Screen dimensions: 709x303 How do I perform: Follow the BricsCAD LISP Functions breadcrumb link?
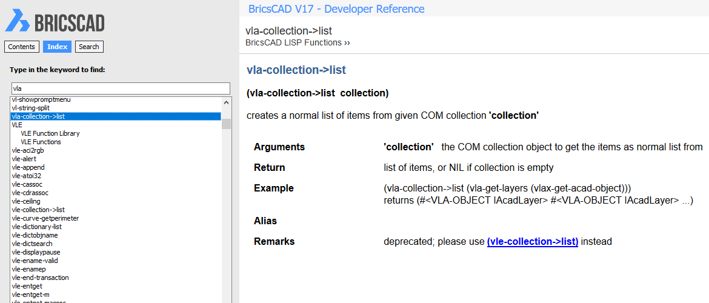click(298, 43)
